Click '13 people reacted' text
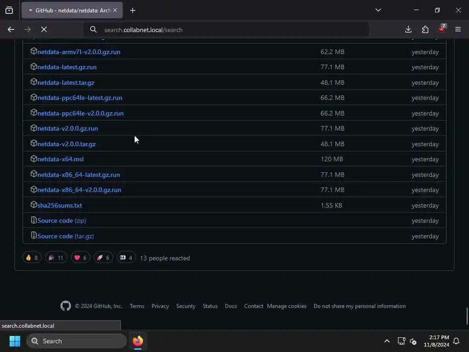The height and width of the screenshot is (352, 469). tap(165, 258)
